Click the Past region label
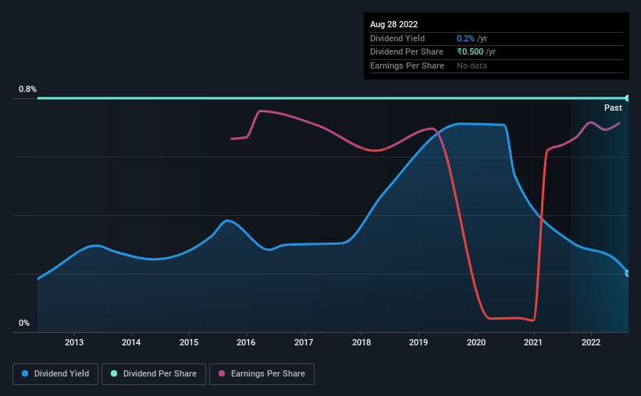641x396 pixels. coord(613,108)
